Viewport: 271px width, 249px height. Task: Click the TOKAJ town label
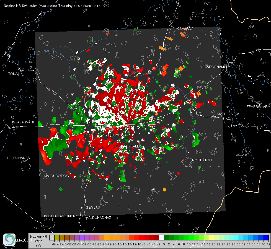point(14,74)
